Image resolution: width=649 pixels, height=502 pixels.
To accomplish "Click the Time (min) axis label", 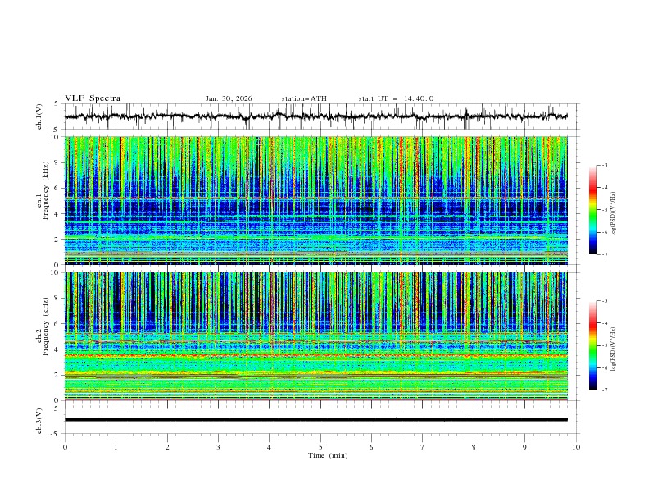I will tap(320, 455).
